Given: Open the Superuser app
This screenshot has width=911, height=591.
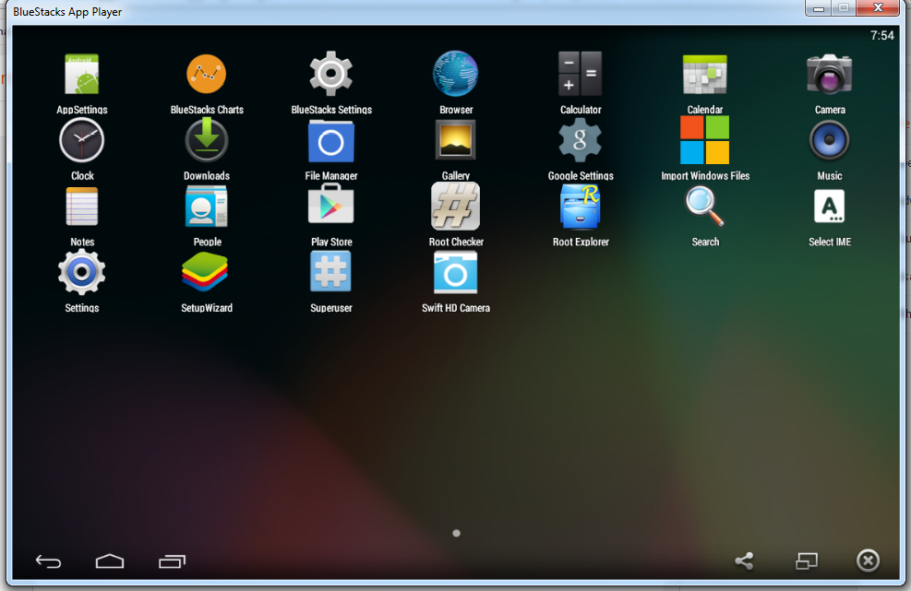Looking at the screenshot, I should pos(330,271).
